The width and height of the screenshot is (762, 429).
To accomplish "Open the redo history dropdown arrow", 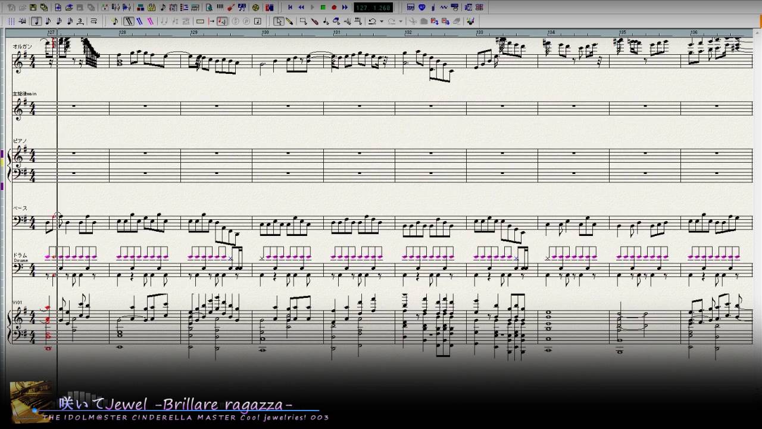I will (x=401, y=21).
